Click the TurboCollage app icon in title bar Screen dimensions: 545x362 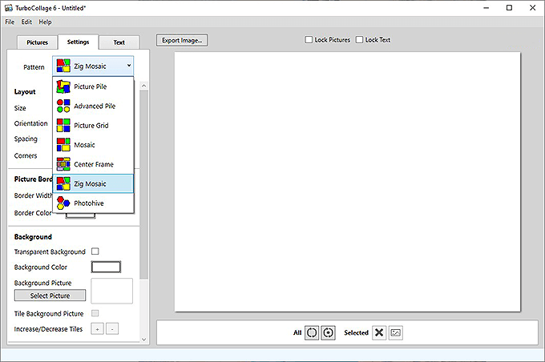9,8
